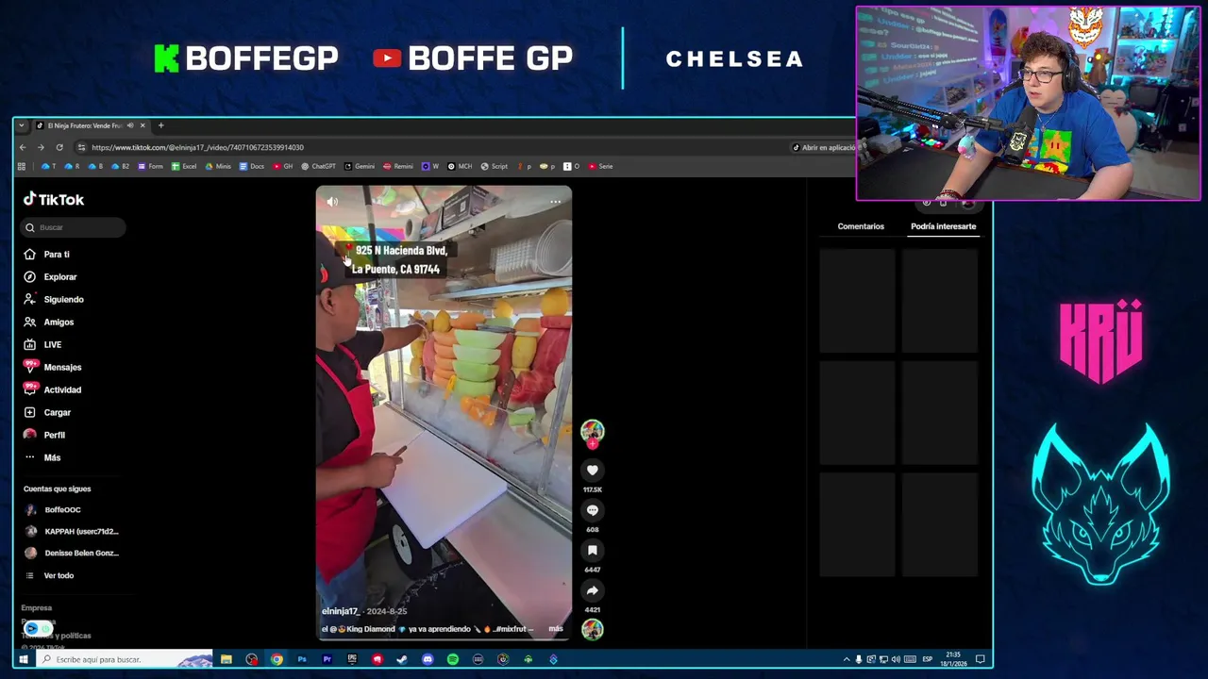Open the Docs bookmark

[252, 167]
